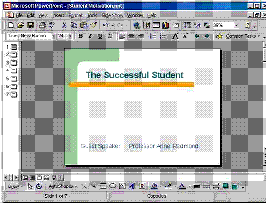Open the Format menu
The width and height of the screenshot is (266, 203).
pyautogui.click(x=75, y=15)
